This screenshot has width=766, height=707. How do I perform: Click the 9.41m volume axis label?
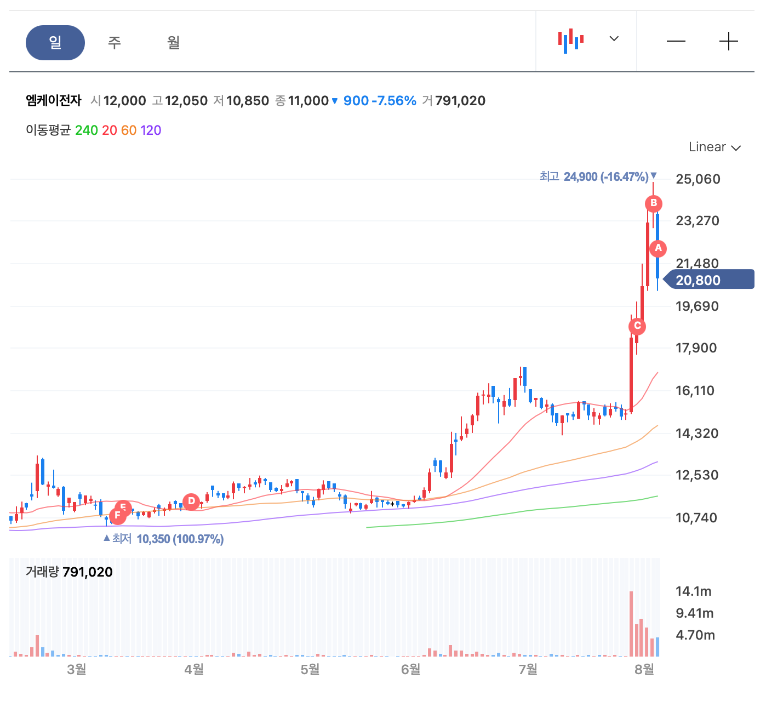coord(695,613)
